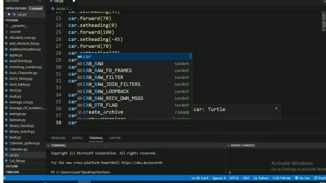Open Cel_fah.py file
Viewport: 326px width, 183px height.
click(x=17, y=161)
